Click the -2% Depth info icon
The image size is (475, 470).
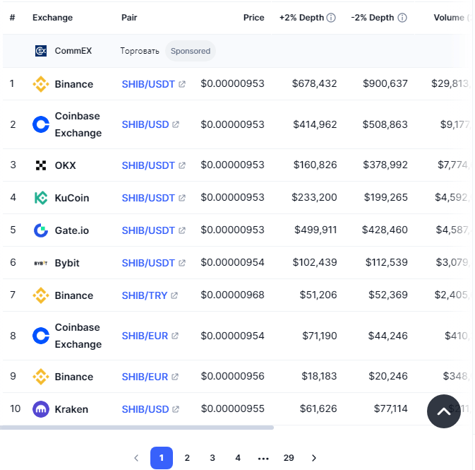point(402,18)
